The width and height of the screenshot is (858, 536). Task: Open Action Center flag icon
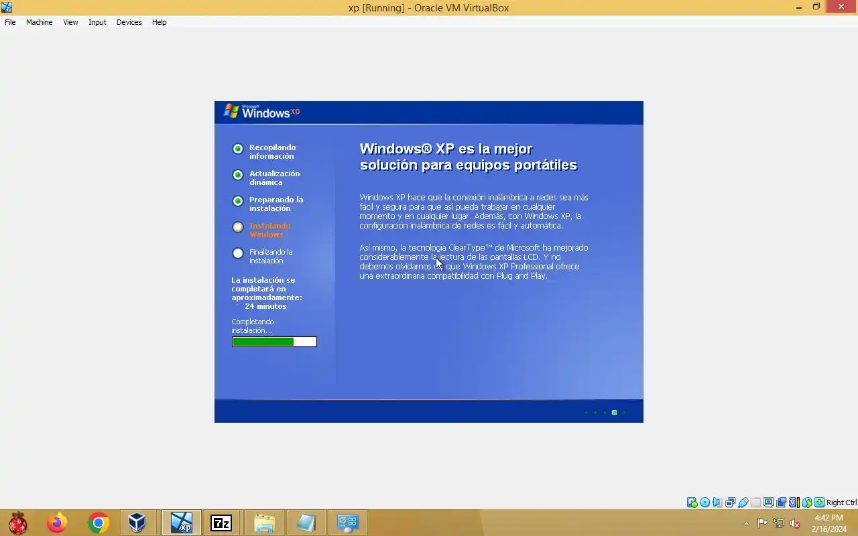(x=763, y=523)
